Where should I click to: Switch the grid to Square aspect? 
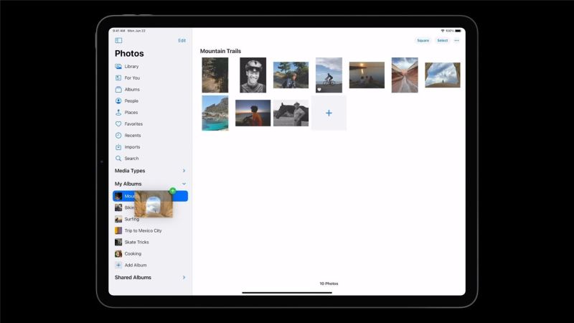[x=423, y=41]
